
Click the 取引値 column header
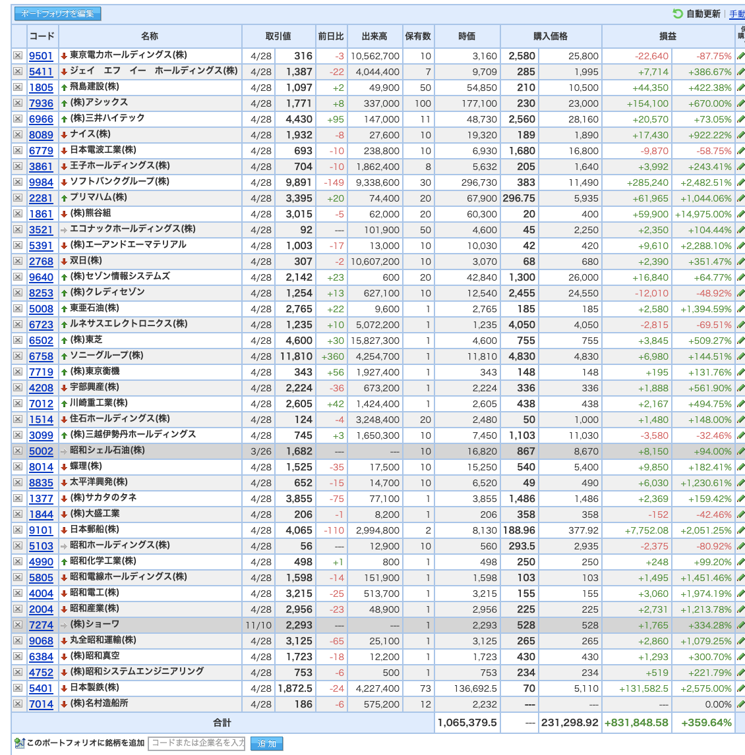point(278,36)
